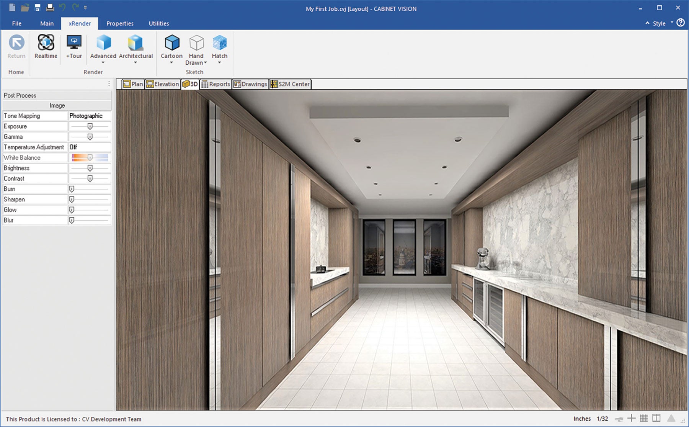Open the Elevation view tab
Image resolution: width=689 pixels, height=427 pixels.
pyautogui.click(x=163, y=84)
